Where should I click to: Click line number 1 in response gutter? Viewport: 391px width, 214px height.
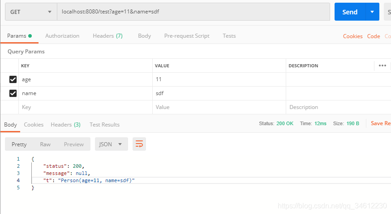pyautogui.click(x=18, y=159)
